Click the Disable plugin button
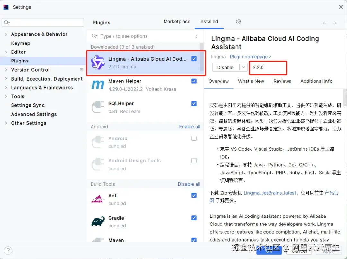This screenshot has width=347, height=259. pos(225,67)
